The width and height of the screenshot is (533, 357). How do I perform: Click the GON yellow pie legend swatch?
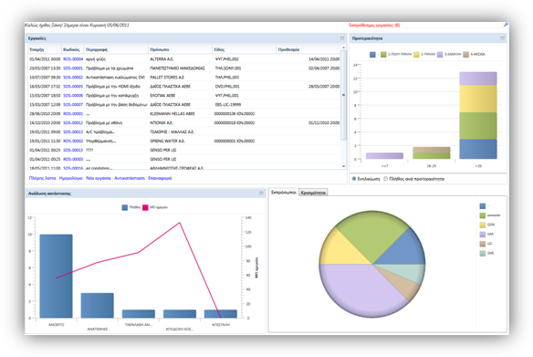(483, 225)
